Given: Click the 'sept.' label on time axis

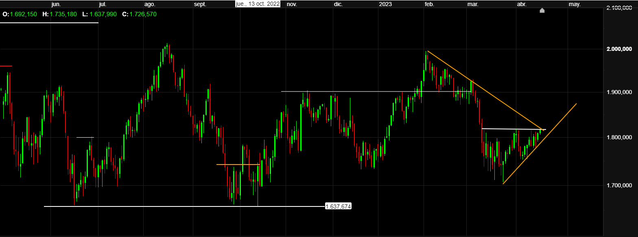Looking at the screenshot, I should (200, 4).
